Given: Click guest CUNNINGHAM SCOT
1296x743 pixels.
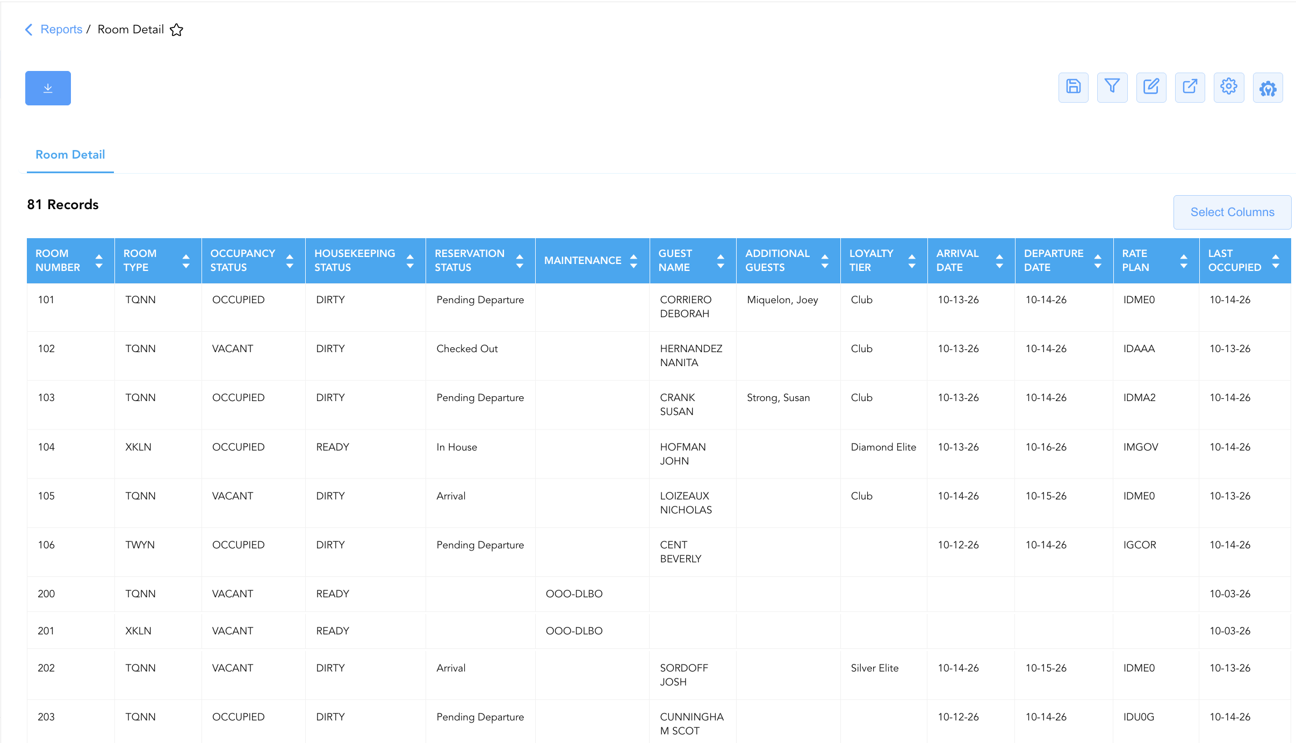Looking at the screenshot, I should [x=692, y=724].
